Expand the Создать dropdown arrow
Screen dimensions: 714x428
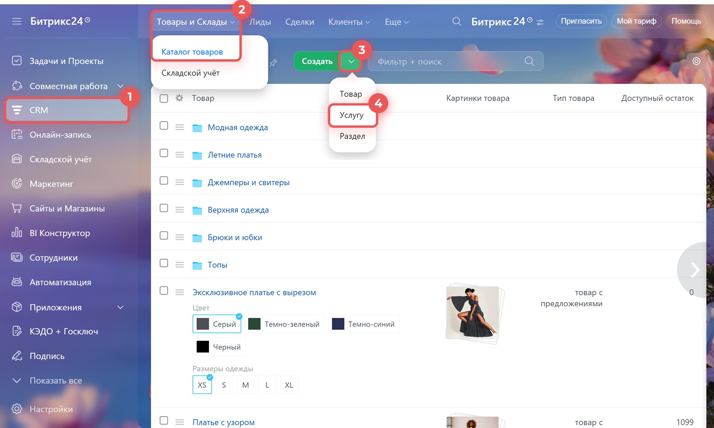[351, 61]
